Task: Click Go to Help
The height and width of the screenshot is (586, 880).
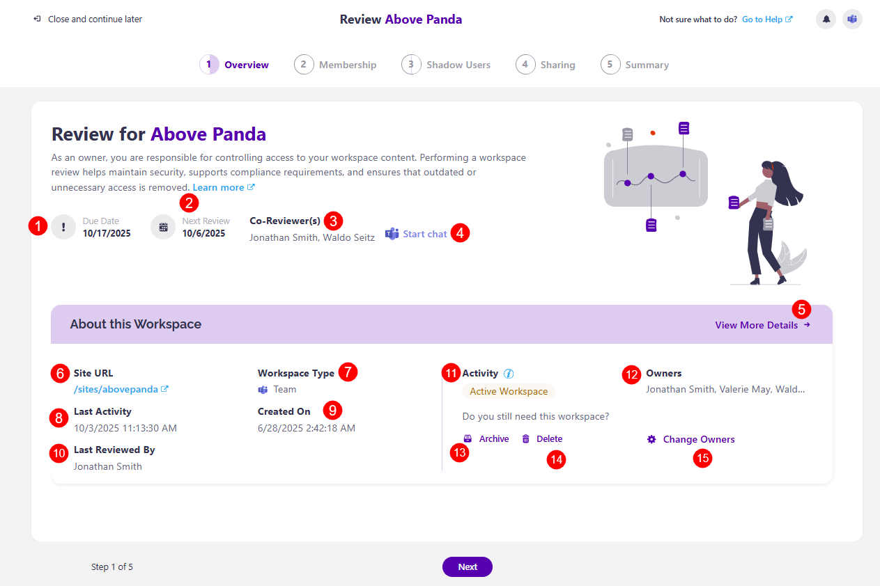Action: 762,19
